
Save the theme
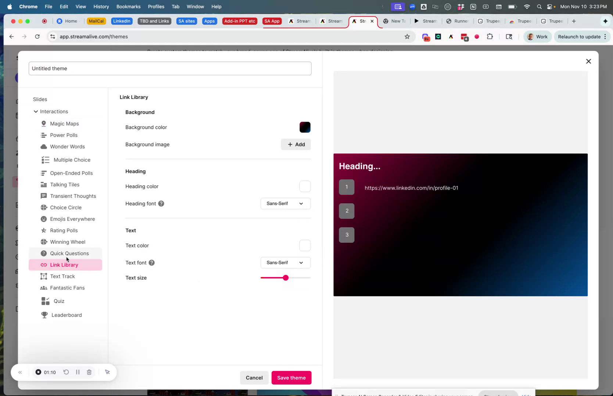click(291, 378)
